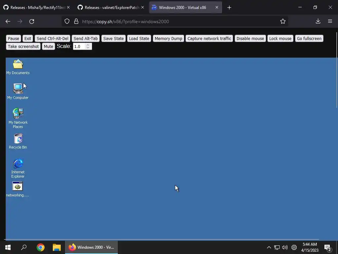The image size is (338, 254).
Task: Send Alt-Tab to the emulator
Action: pos(85,38)
